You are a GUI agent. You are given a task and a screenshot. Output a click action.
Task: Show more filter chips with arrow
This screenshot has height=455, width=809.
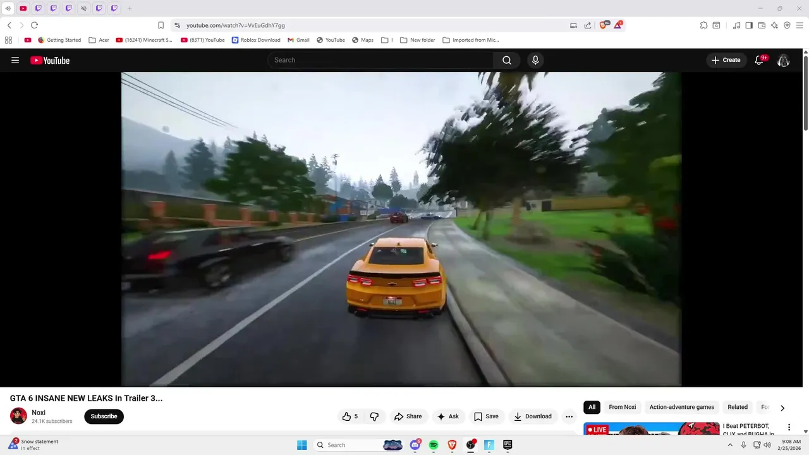(x=782, y=408)
